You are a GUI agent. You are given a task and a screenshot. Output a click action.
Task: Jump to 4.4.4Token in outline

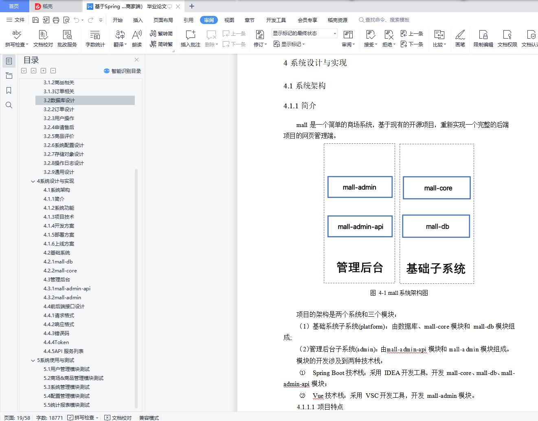click(56, 342)
